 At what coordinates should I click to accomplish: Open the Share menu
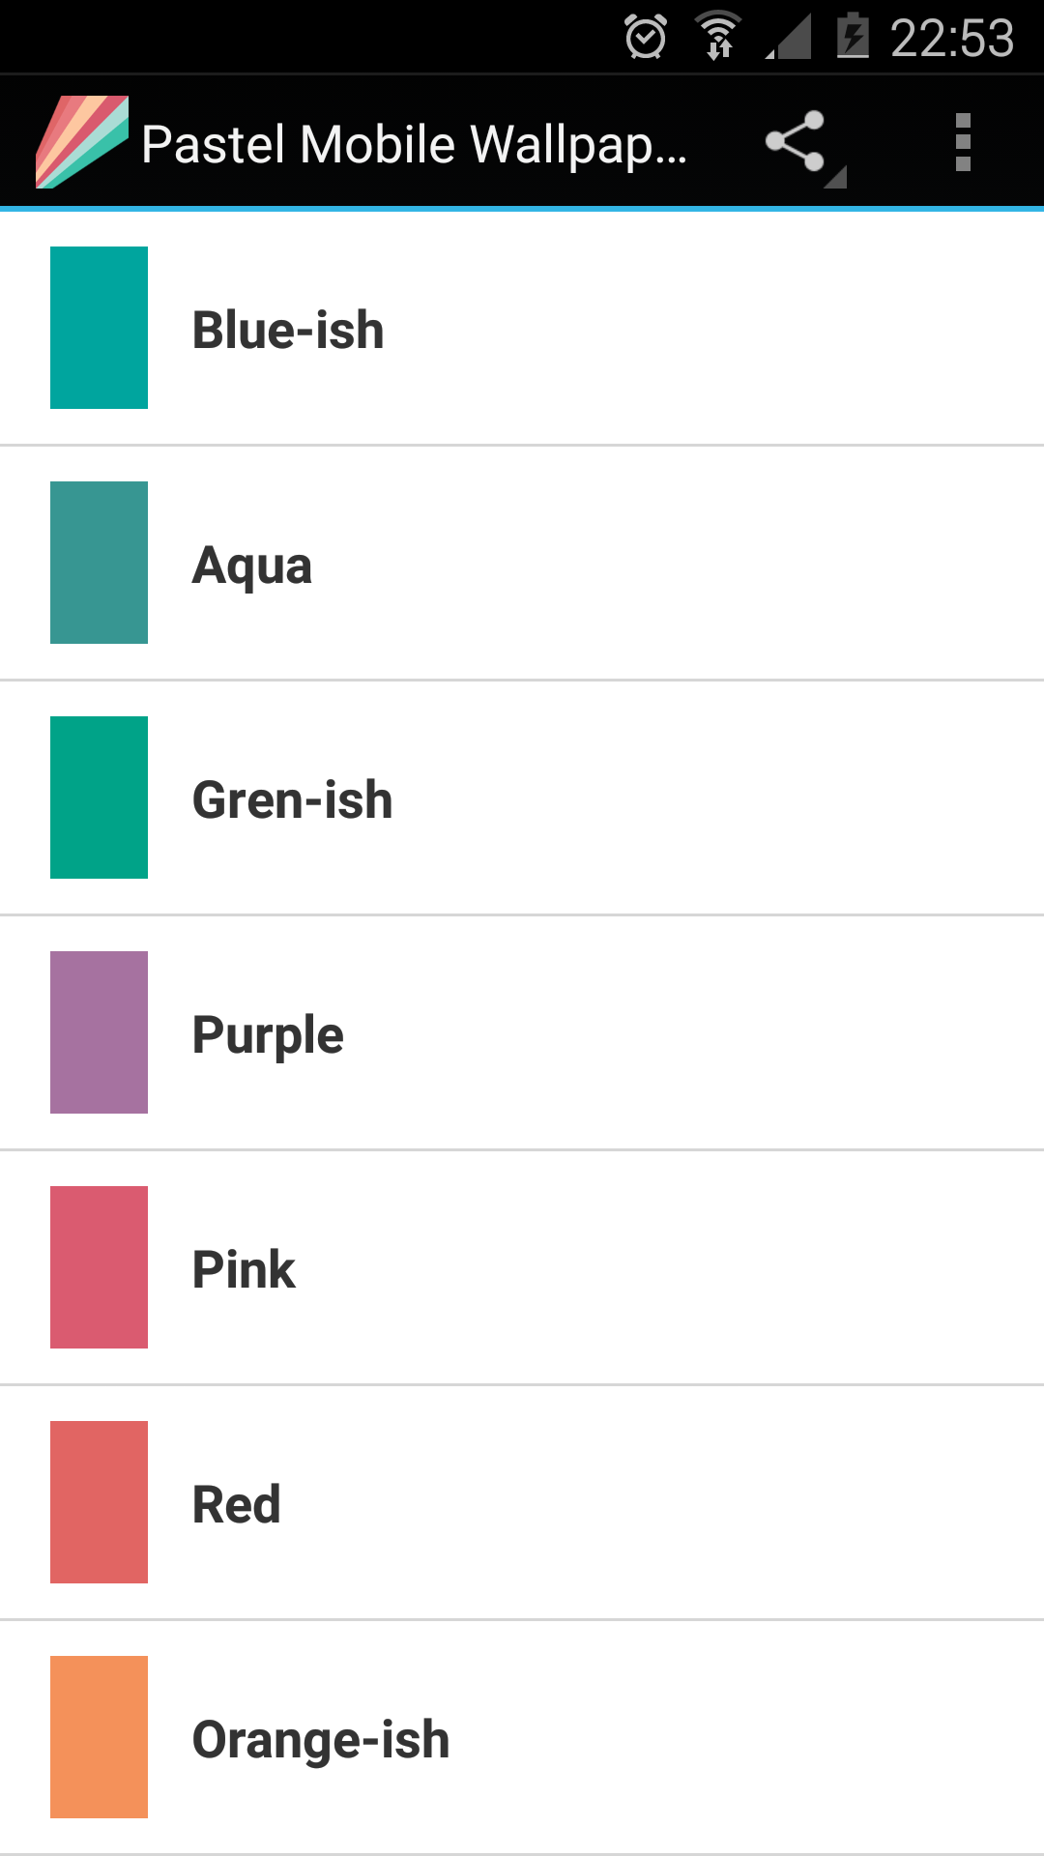point(795,141)
